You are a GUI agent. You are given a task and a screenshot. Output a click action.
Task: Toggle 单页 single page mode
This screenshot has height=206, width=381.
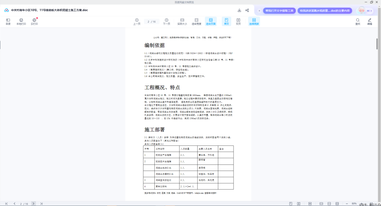226,22
